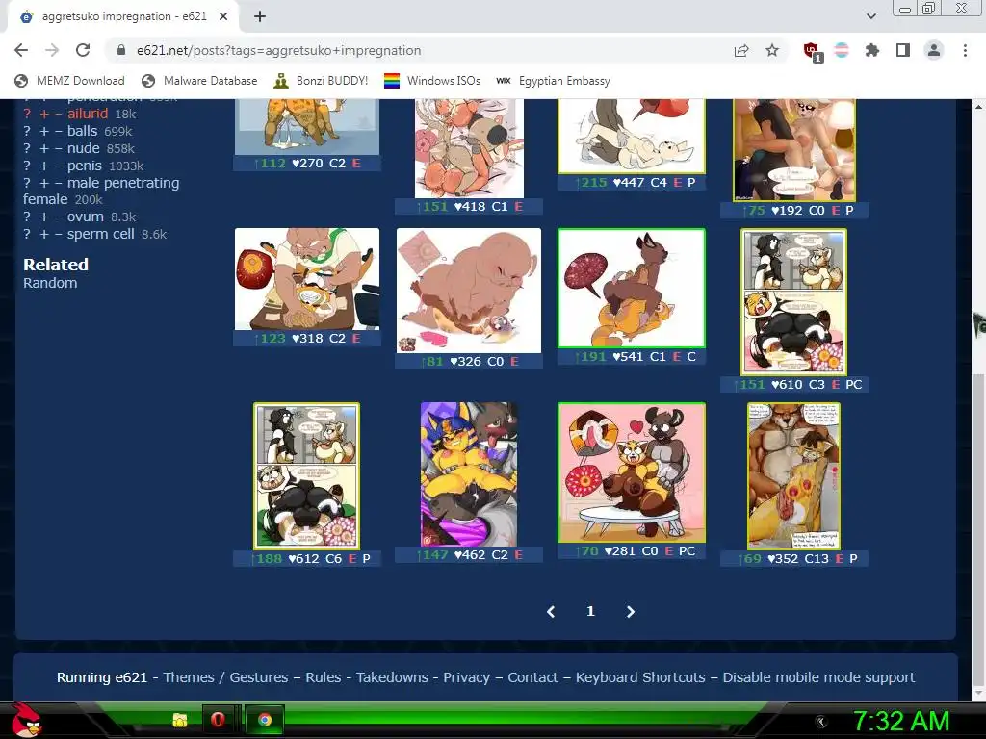Click the scrollbar up arrow
Screen dimensions: 986x739
coord(979,107)
